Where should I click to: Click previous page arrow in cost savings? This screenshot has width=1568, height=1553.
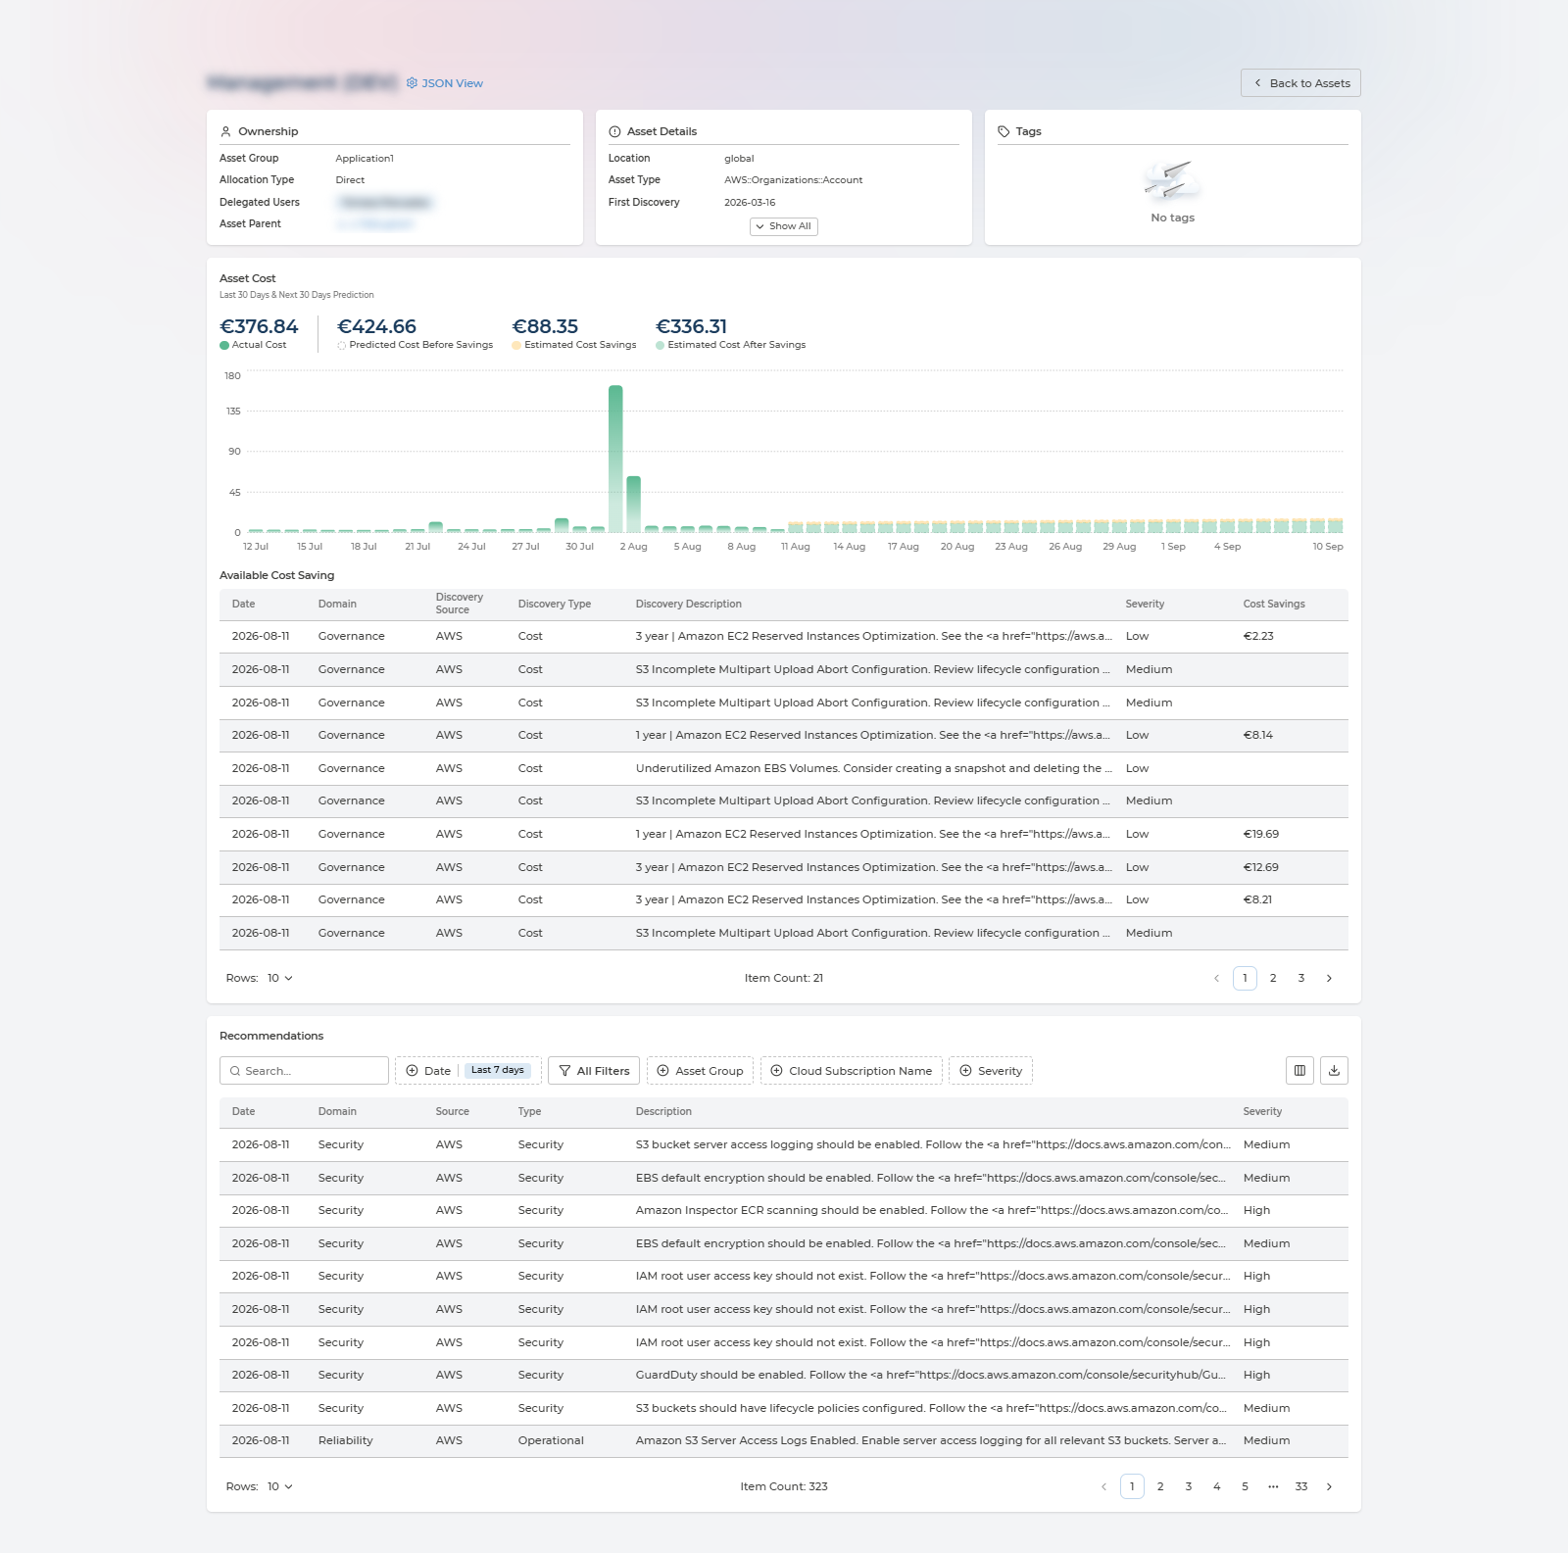pyautogui.click(x=1217, y=978)
